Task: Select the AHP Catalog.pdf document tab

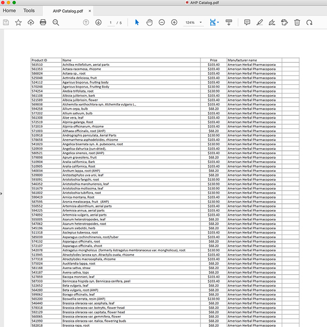Action: 68,11
